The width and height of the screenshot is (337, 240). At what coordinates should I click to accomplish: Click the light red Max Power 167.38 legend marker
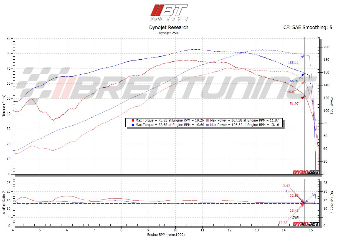pyautogui.click(x=207, y=121)
